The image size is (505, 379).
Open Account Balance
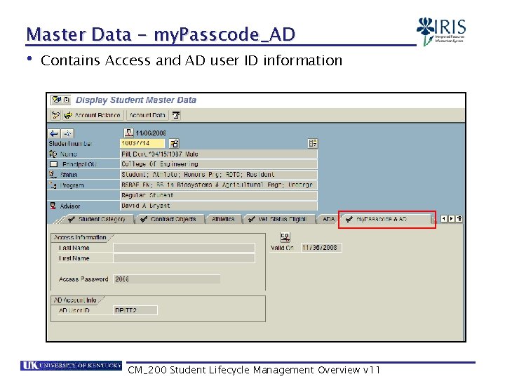93,115
